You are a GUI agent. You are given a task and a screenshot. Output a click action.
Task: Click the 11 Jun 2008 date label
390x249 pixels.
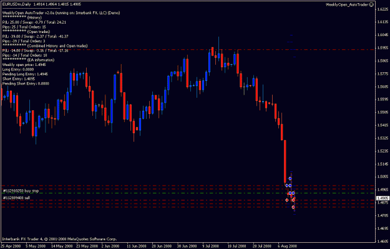(136, 247)
